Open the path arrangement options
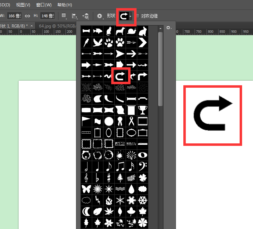 tap(86, 16)
